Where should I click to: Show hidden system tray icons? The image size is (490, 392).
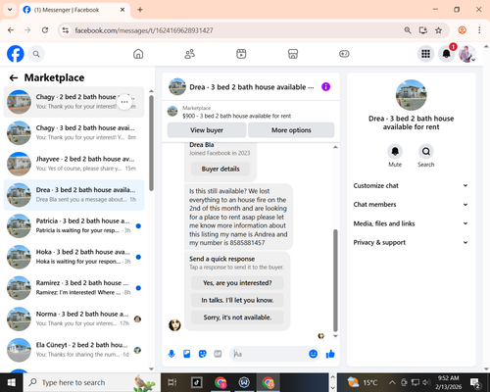pyautogui.click(x=392, y=382)
